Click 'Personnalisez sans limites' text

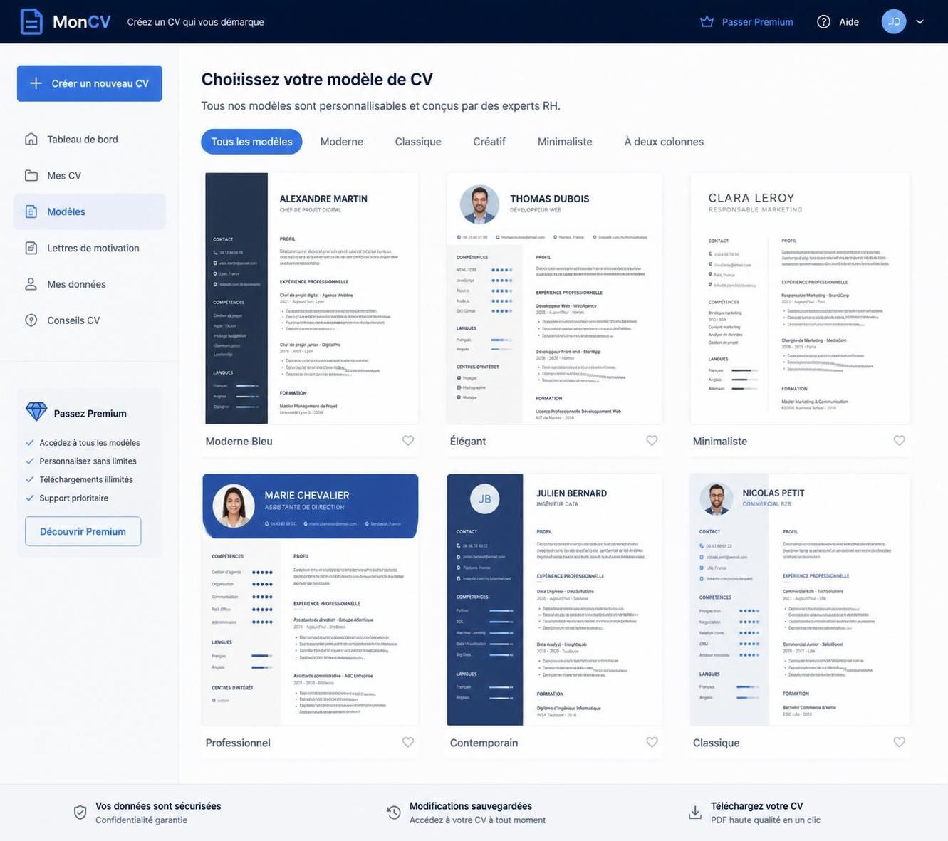88,461
